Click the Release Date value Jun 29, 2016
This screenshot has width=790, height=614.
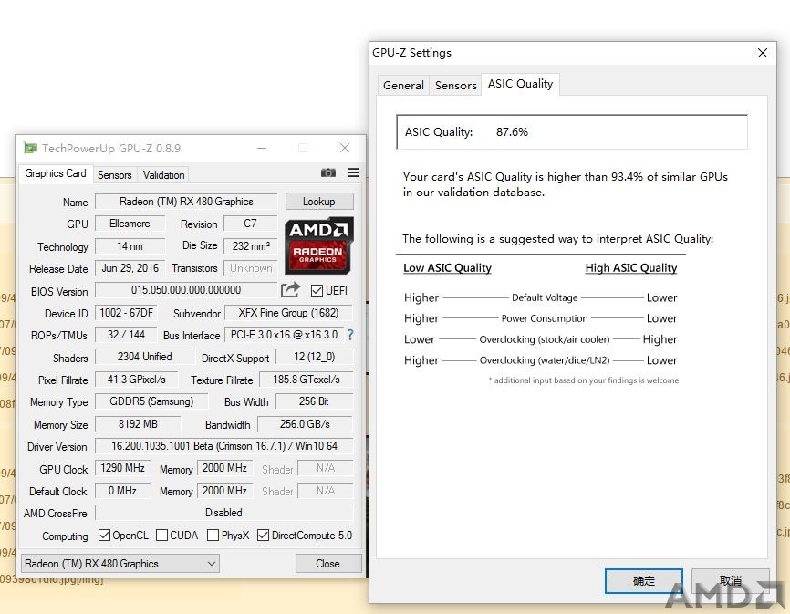coord(130,268)
